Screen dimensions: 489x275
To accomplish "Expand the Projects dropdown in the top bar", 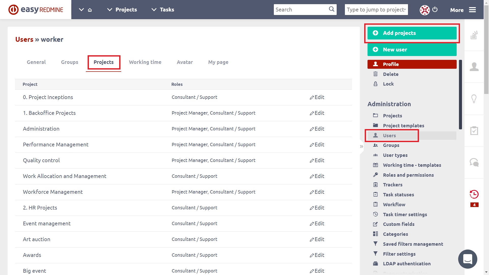I will click(122, 9).
